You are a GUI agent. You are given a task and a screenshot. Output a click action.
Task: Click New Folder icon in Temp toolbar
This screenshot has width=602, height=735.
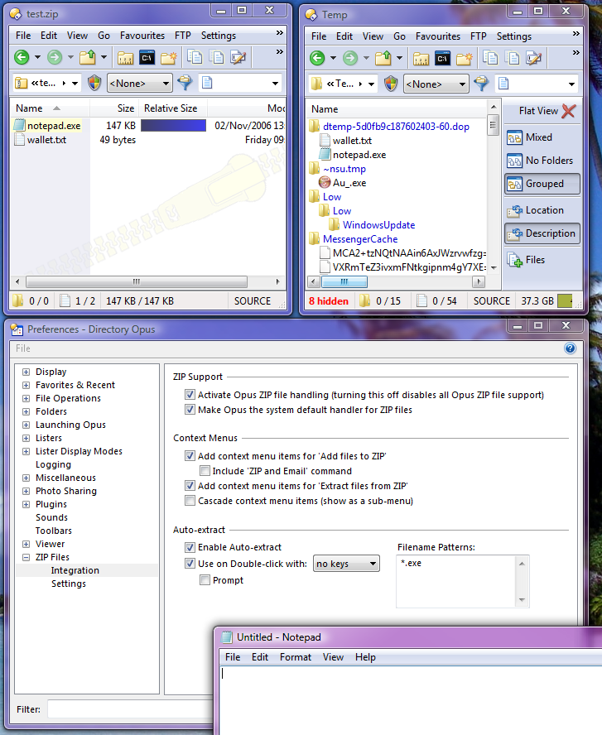tap(465, 59)
